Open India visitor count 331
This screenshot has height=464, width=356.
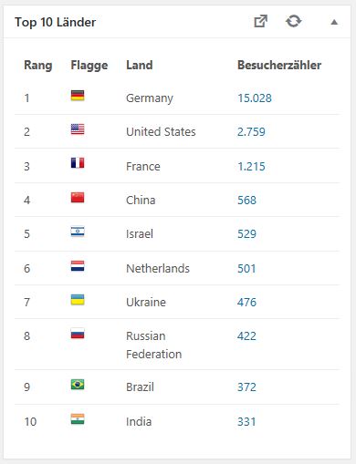tap(246, 422)
